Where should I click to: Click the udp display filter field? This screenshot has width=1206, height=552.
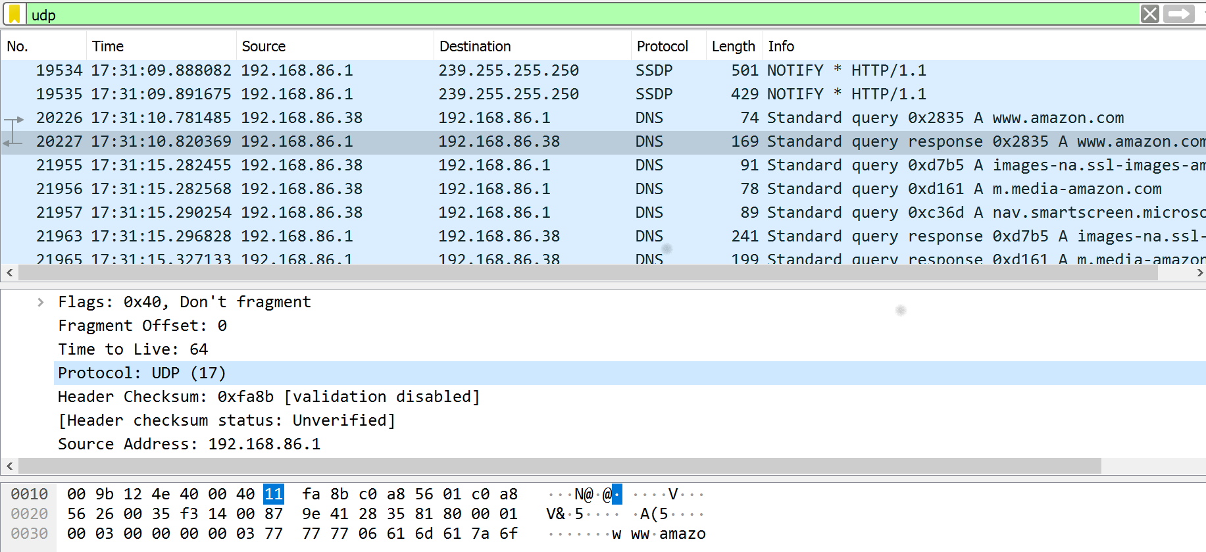582,14
